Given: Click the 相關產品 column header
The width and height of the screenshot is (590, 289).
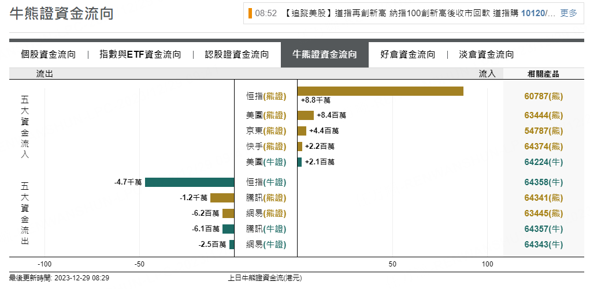Looking at the screenshot, I should (543, 74).
